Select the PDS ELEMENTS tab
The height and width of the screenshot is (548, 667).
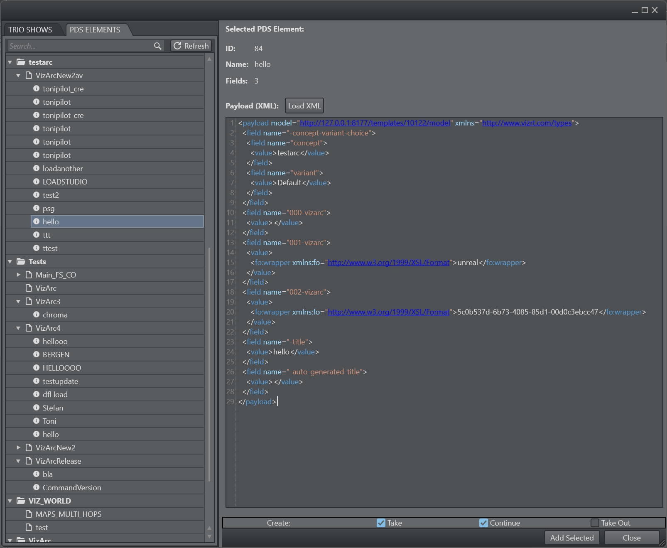click(95, 30)
